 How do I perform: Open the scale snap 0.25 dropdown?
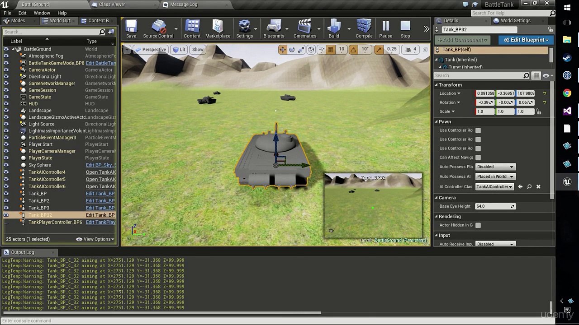tap(392, 49)
